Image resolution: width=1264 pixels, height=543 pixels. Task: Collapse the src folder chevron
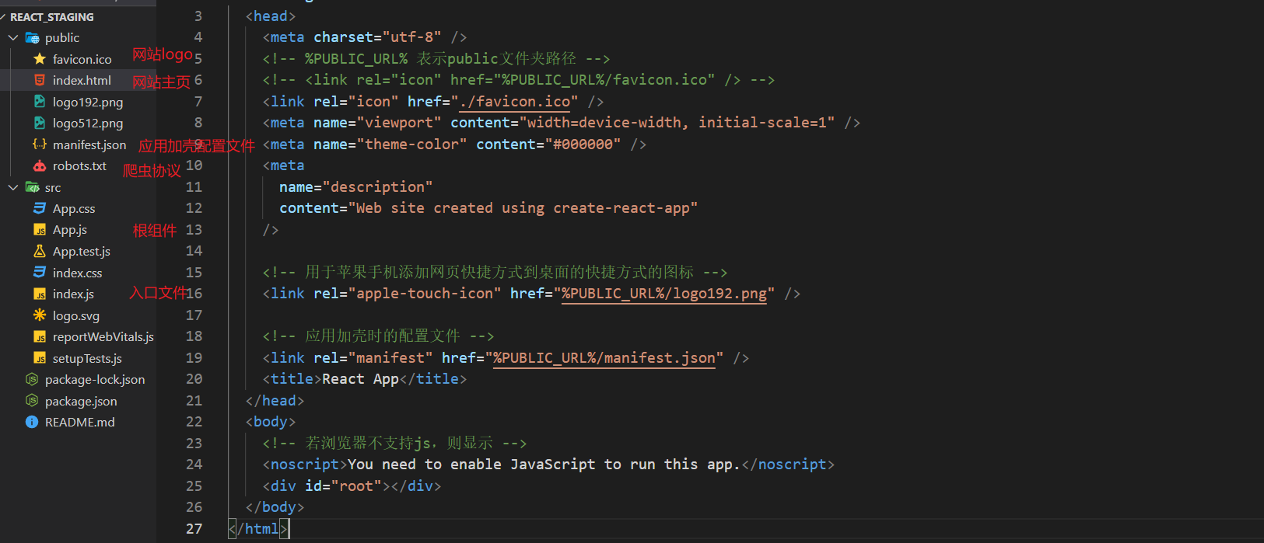(13, 187)
